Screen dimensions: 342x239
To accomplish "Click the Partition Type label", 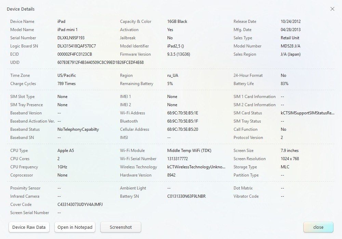I will click(x=246, y=175).
